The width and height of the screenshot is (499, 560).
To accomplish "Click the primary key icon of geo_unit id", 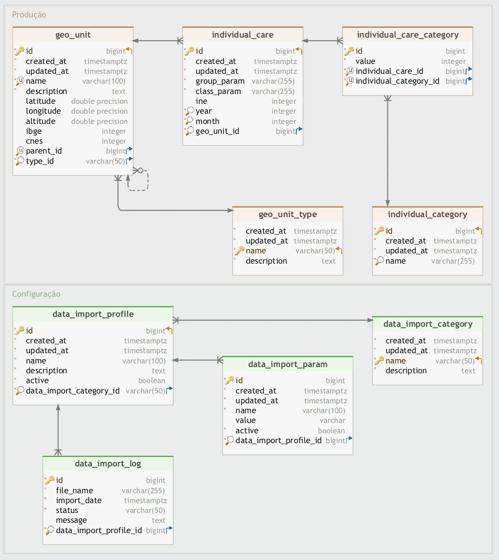I will pyautogui.click(x=19, y=51).
